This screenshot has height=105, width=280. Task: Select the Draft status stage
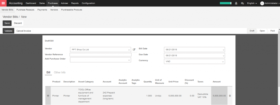coord(252,31)
